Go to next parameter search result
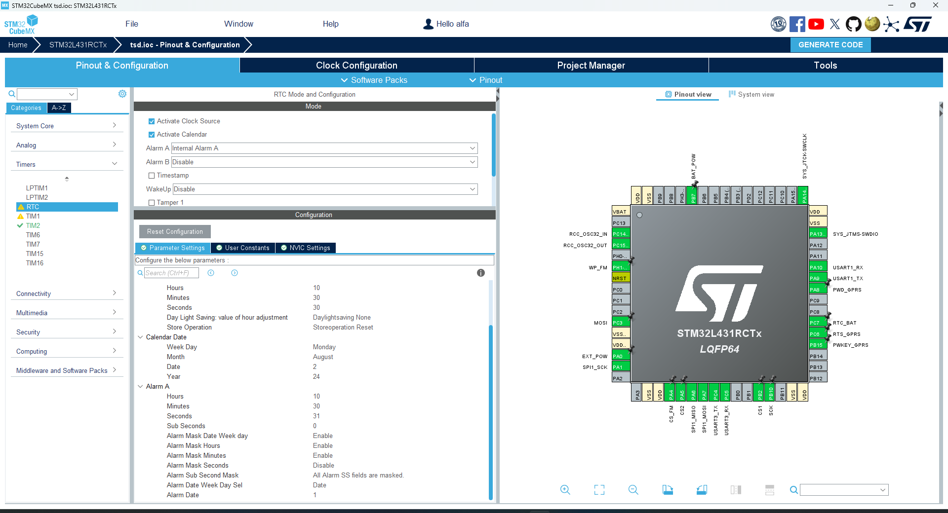The width and height of the screenshot is (948, 513). click(235, 273)
